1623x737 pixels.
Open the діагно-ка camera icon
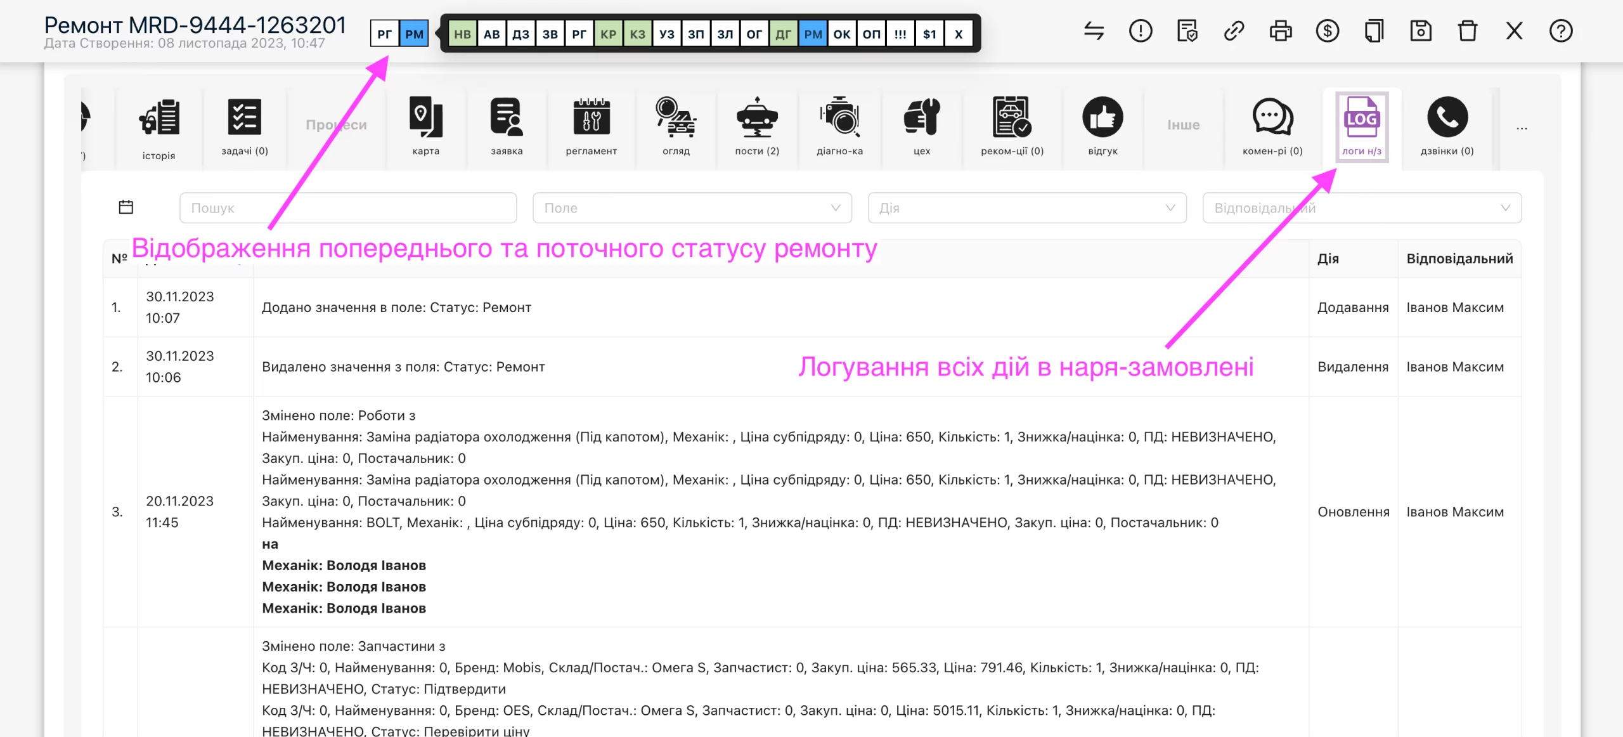839,126
